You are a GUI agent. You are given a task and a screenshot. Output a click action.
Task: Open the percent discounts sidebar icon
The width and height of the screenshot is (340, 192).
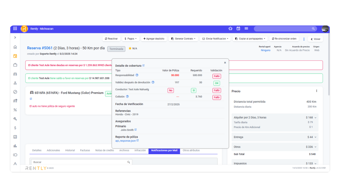pos(15,110)
